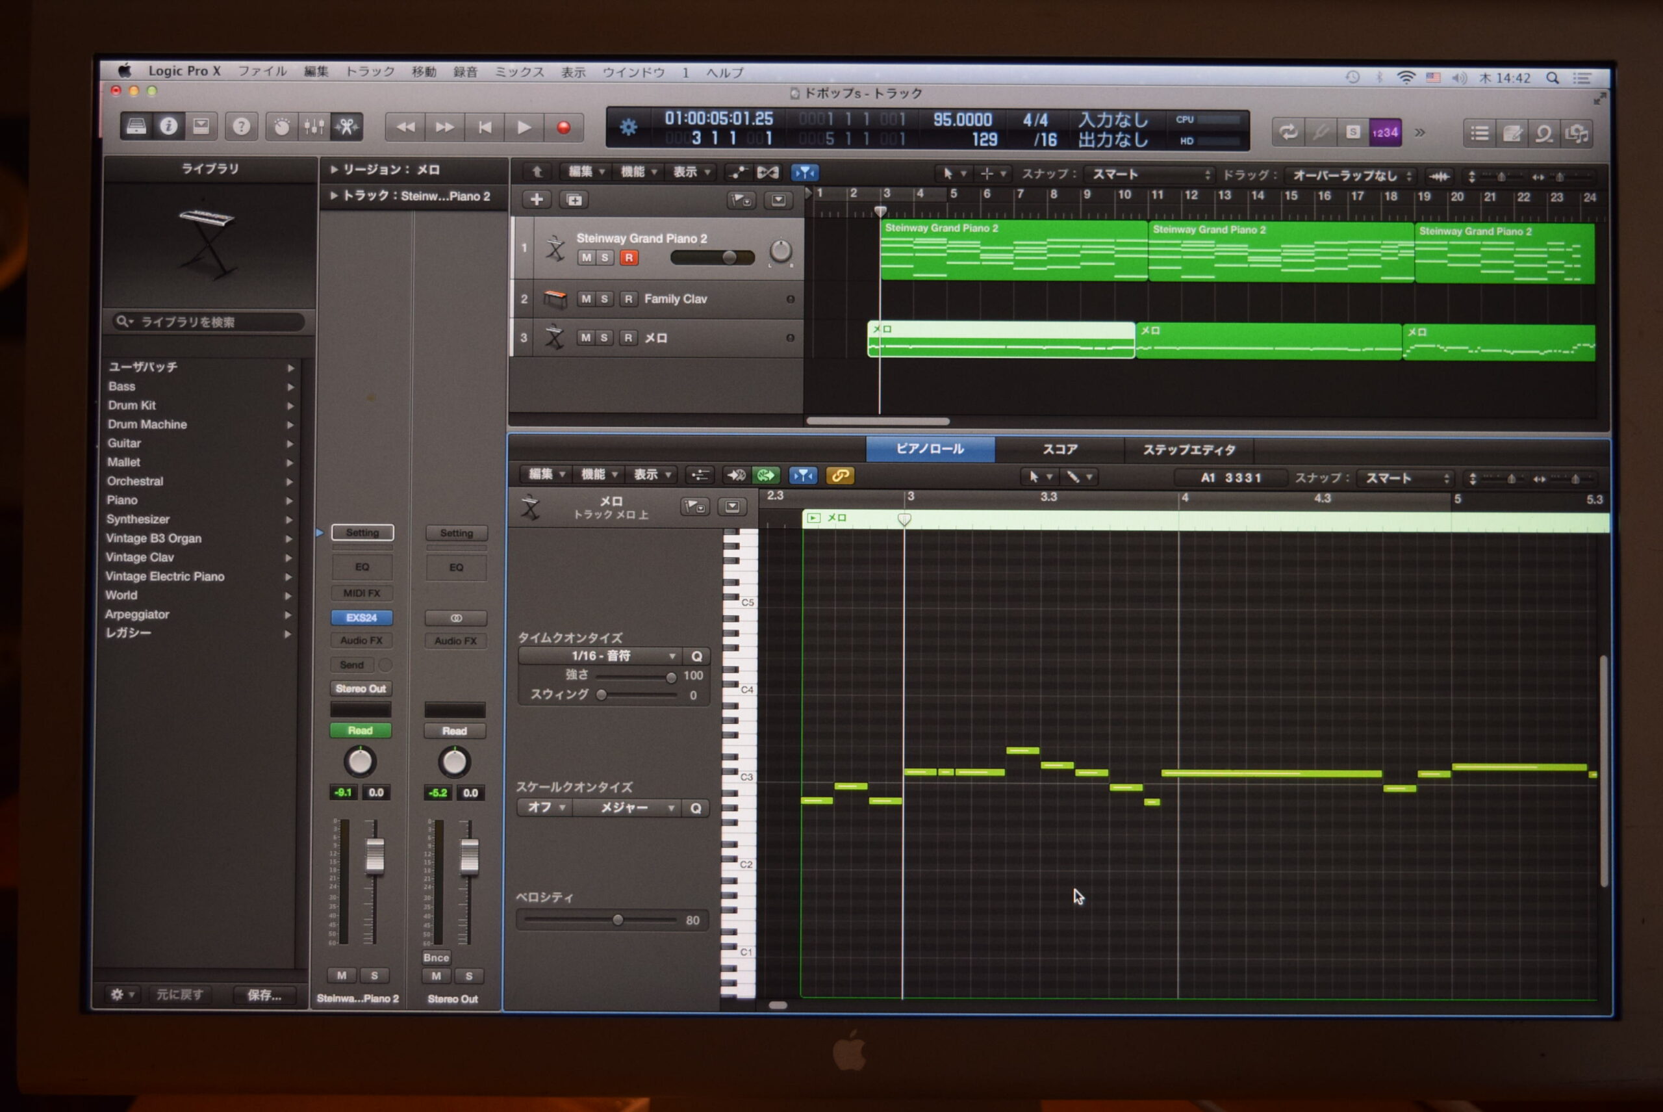The width and height of the screenshot is (1663, 1112).
Task: Open Spotlight search in menu bar
Action: point(1552,78)
